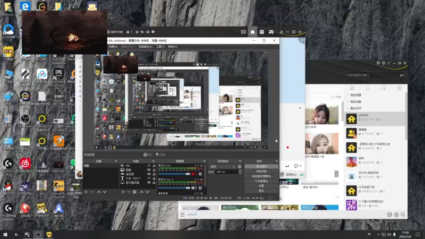The image size is (425, 239).
Task: Open the Edge browser desktop icon
Action: (25, 6)
